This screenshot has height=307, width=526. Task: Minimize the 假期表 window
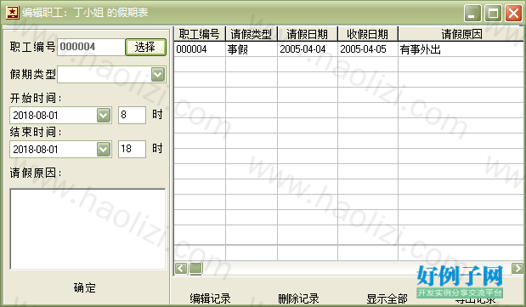pyautogui.click(x=472, y=14)
